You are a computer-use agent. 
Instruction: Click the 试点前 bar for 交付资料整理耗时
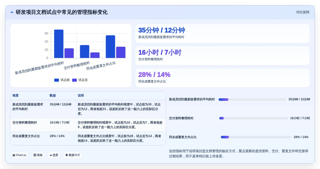pos(85,52)
